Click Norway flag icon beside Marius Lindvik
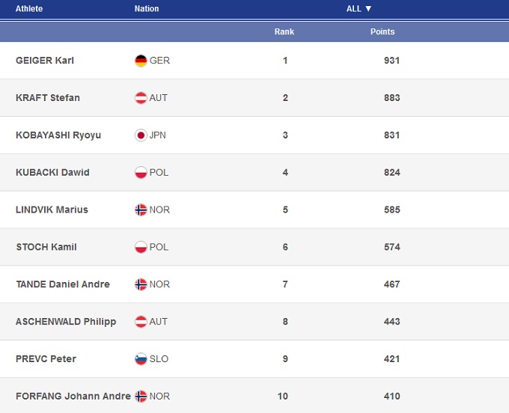The width and height of the screenshot is (509, 413). pyautogui.click(x=141, y=210)
